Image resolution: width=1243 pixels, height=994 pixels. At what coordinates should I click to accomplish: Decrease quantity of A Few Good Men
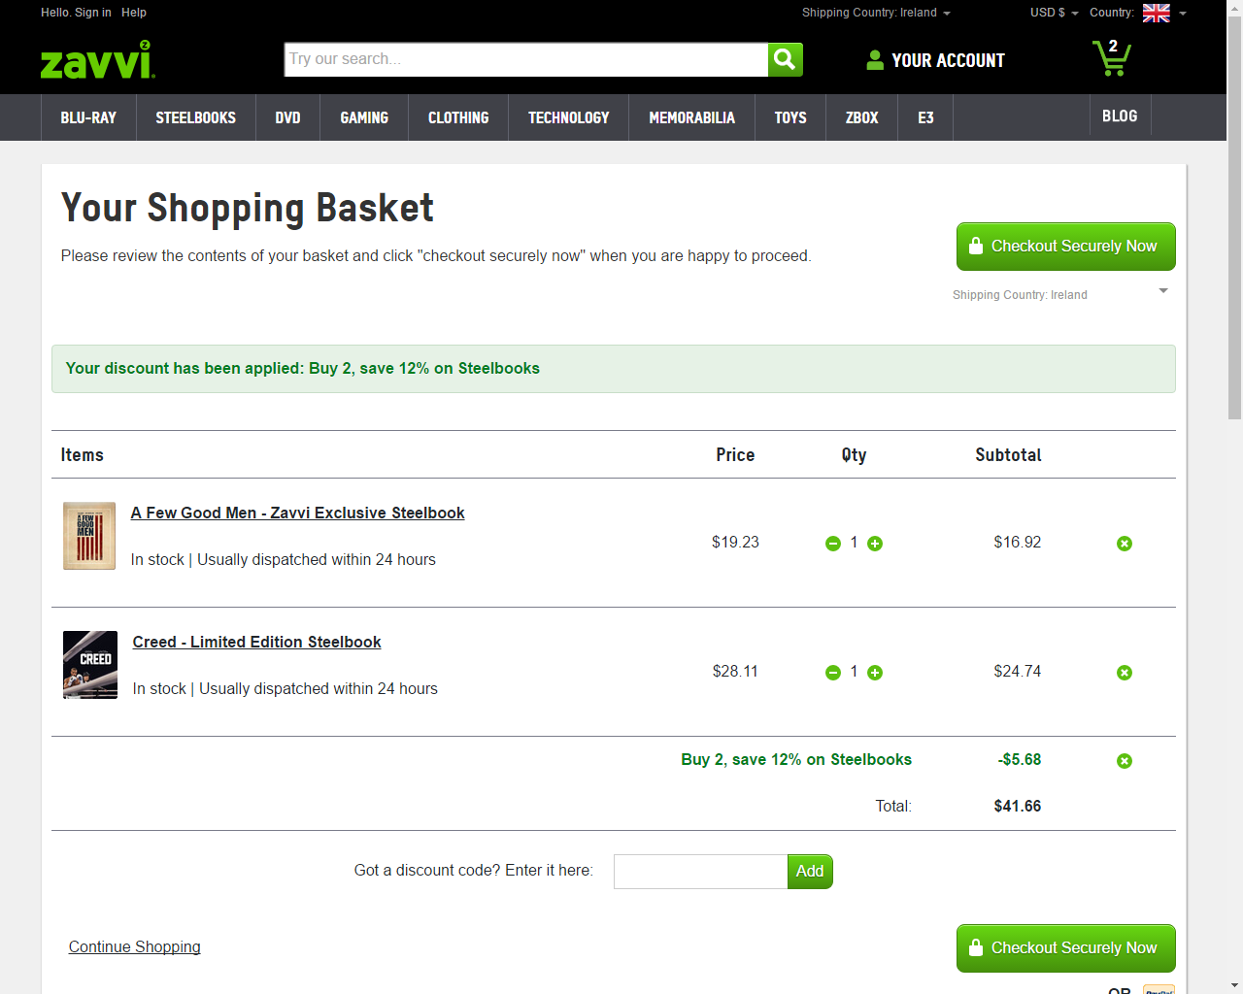(x=833, y=544)
